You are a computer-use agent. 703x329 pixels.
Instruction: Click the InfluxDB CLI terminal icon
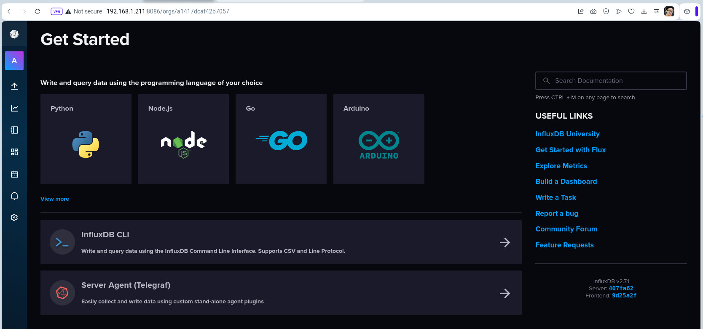click(x=62, y=242)
